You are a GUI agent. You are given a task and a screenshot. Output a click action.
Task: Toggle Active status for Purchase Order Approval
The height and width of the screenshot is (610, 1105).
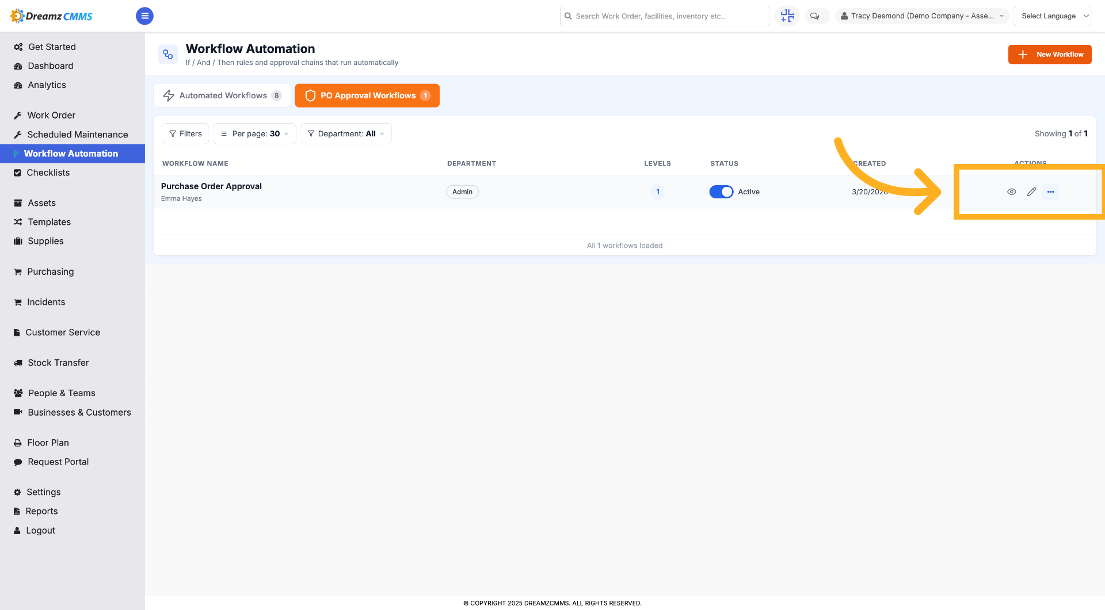click(x=721, y=191)
